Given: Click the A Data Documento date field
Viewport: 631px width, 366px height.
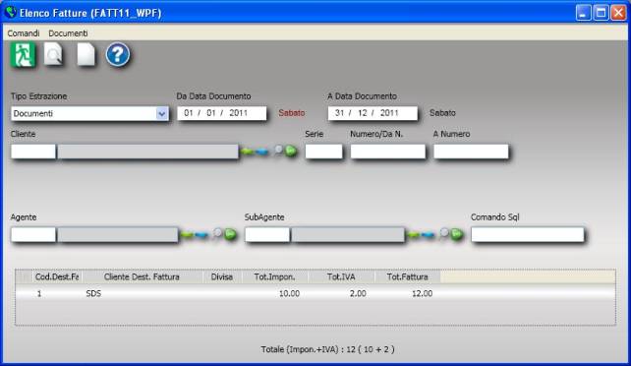Looking at the screenshot, I should (x=373, y=113).
